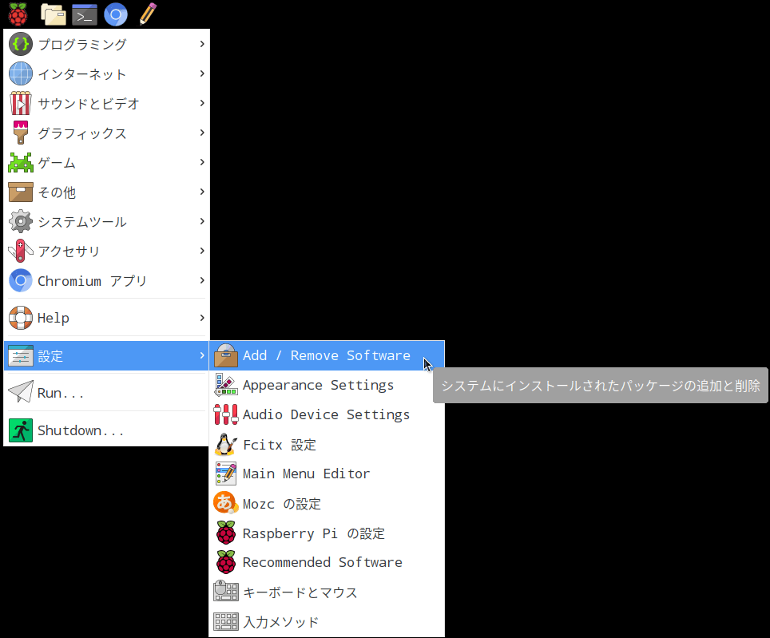This screenshot has height=638, width=770.
Task: Expand the その他 submenu arrow
Action: (x=202, y=192)
